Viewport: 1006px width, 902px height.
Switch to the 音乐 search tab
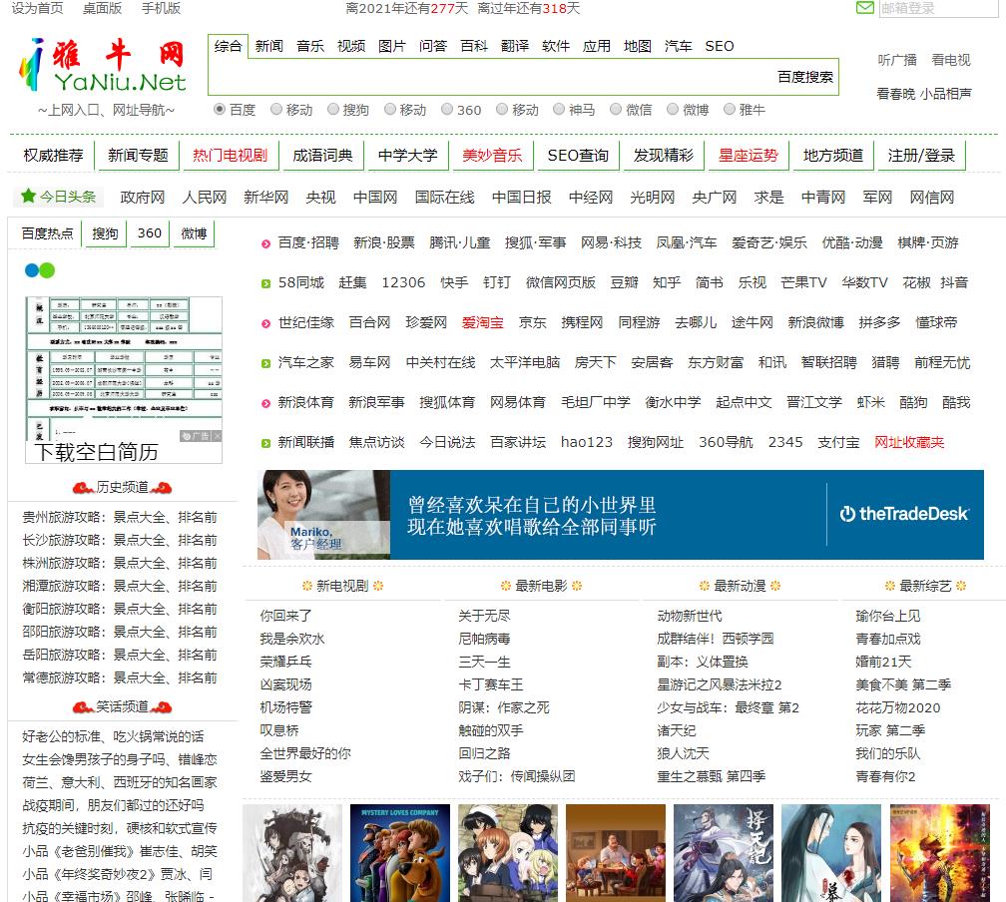(309, 46)
